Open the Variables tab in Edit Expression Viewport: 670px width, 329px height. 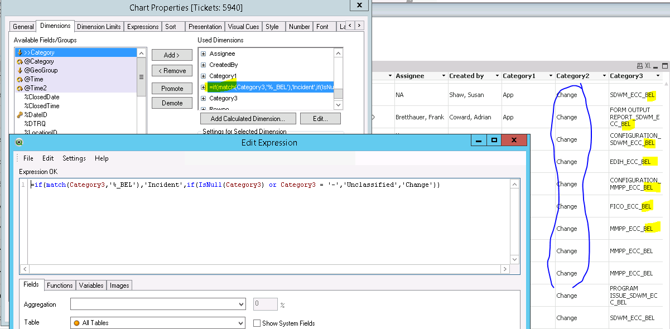point(91,285)
